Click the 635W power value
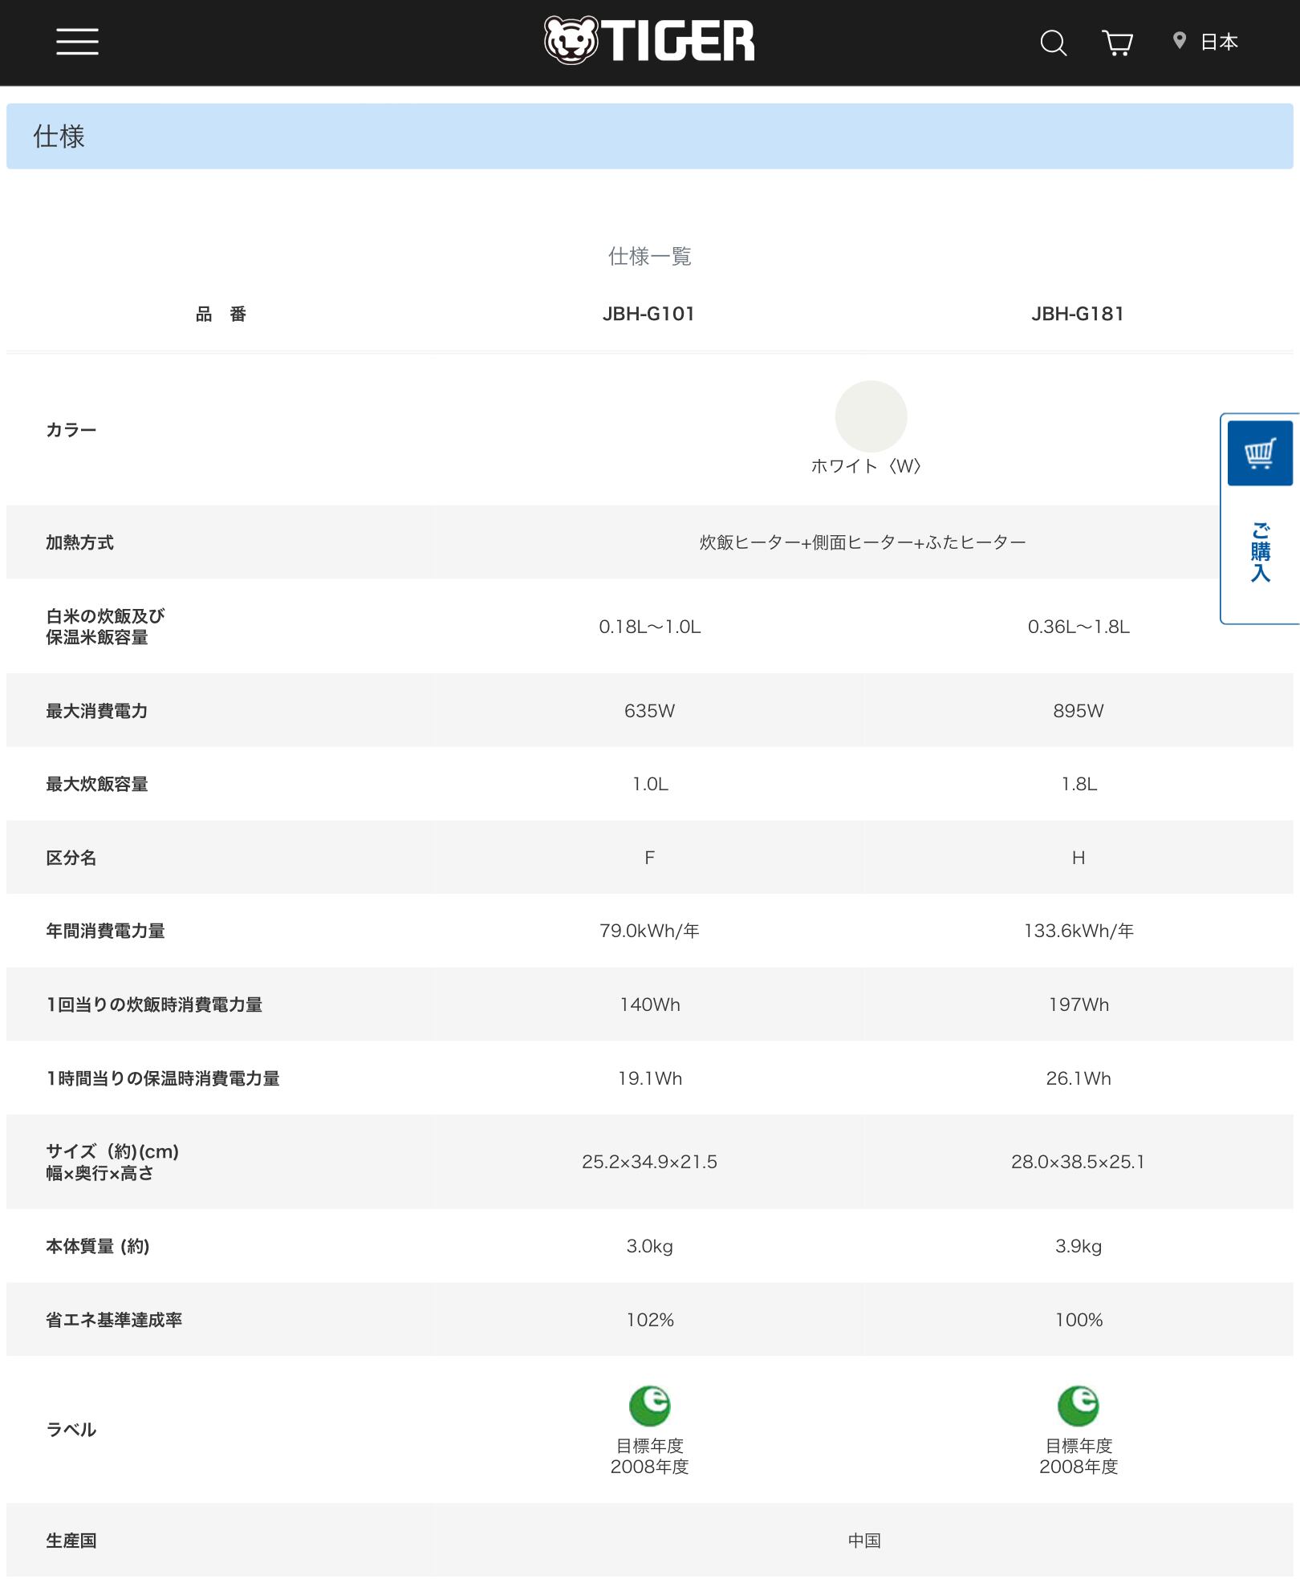 tap(649, 711)
